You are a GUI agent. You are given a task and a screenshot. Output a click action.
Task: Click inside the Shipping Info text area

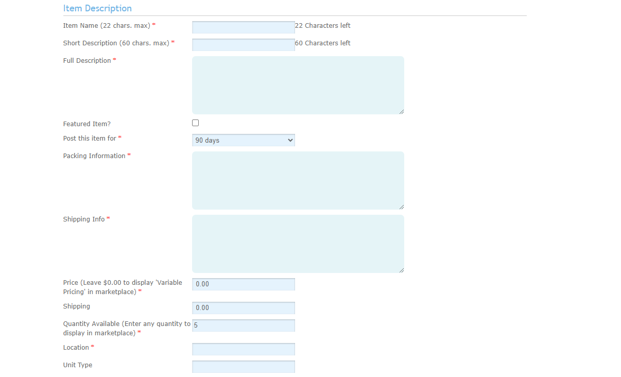298,244
